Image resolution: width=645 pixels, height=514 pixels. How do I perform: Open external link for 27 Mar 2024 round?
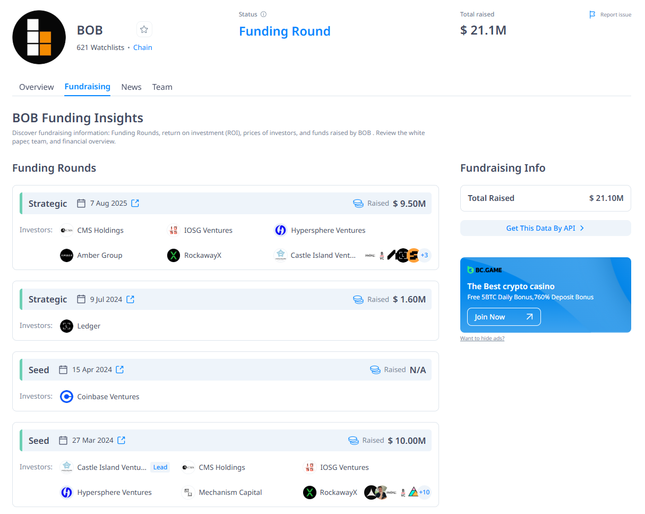(122, 440)
